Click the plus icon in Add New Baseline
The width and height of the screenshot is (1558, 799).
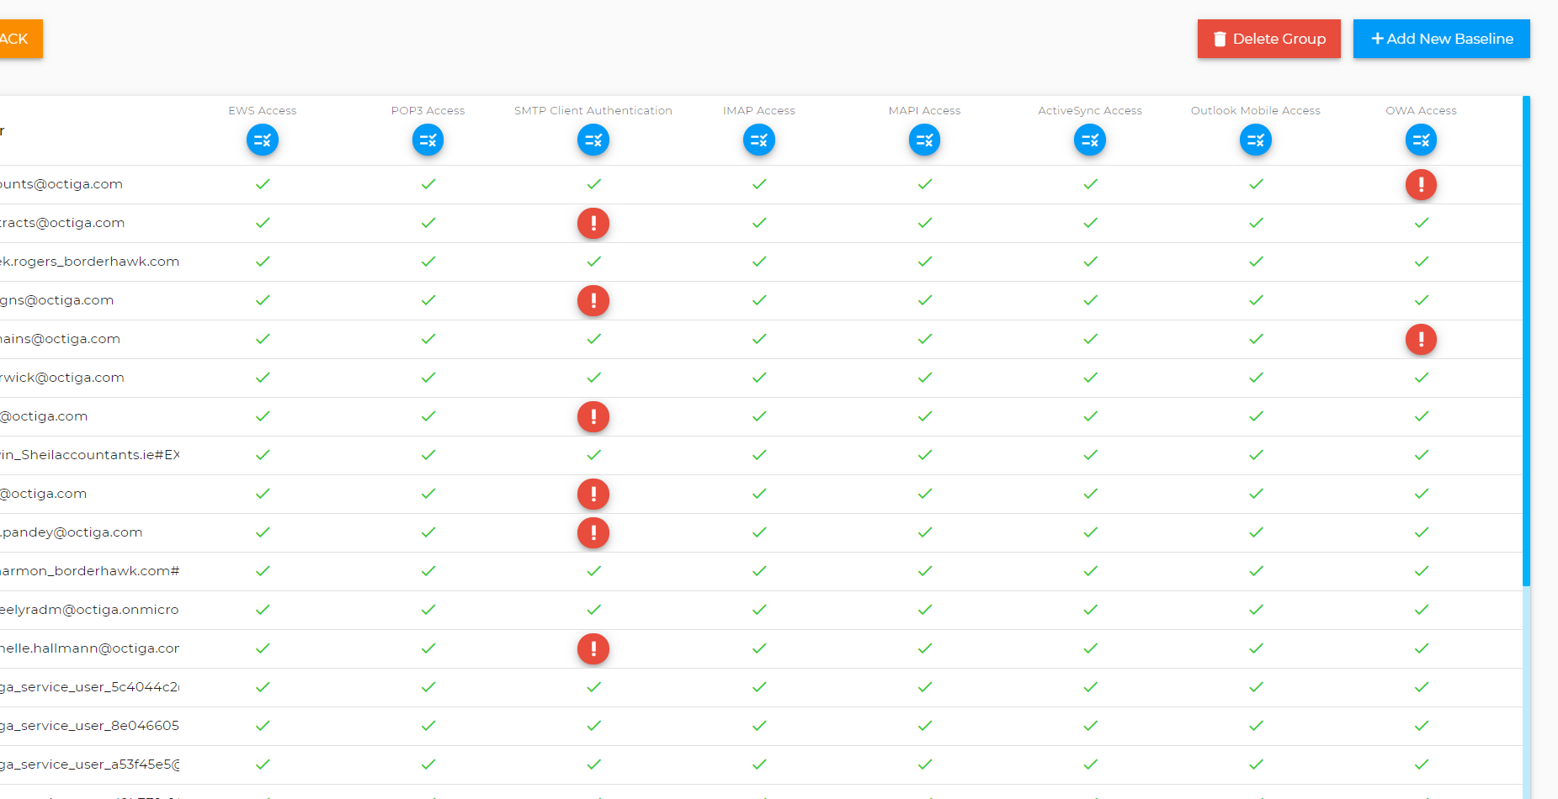(x=1377, y=39)
